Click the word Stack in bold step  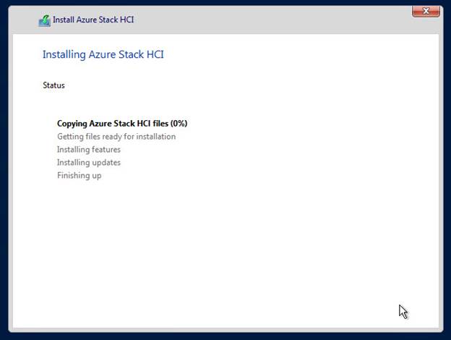[124, 124]
